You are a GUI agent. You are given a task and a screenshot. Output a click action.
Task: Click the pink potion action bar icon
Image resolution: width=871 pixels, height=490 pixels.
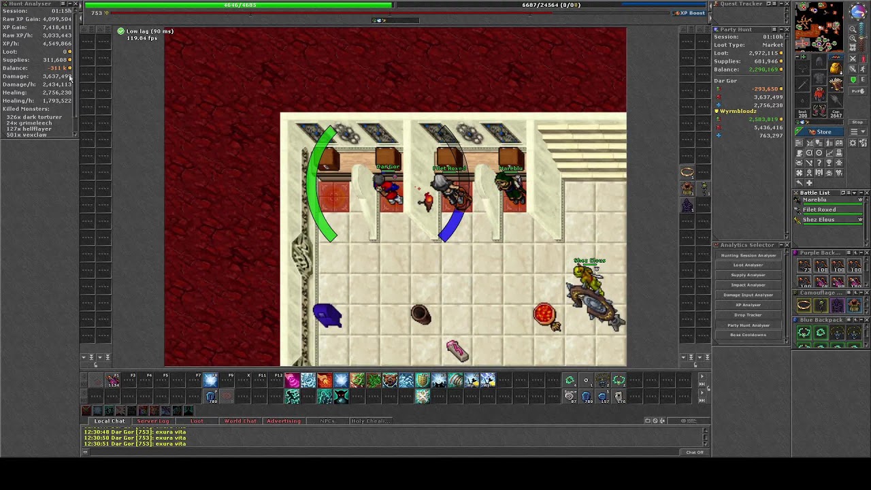point(292,380)
